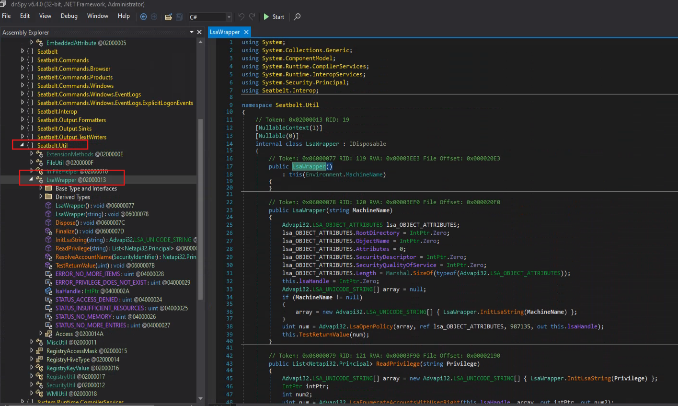Click the Navigate Forward arrow icon

coord(154,17)
